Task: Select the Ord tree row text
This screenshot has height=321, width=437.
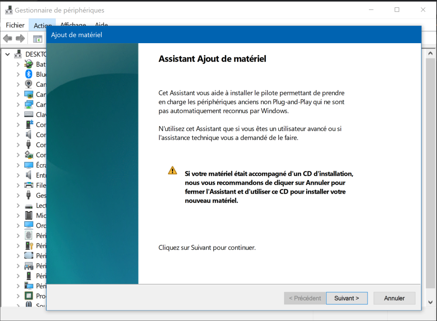Action: coord(41,225)
